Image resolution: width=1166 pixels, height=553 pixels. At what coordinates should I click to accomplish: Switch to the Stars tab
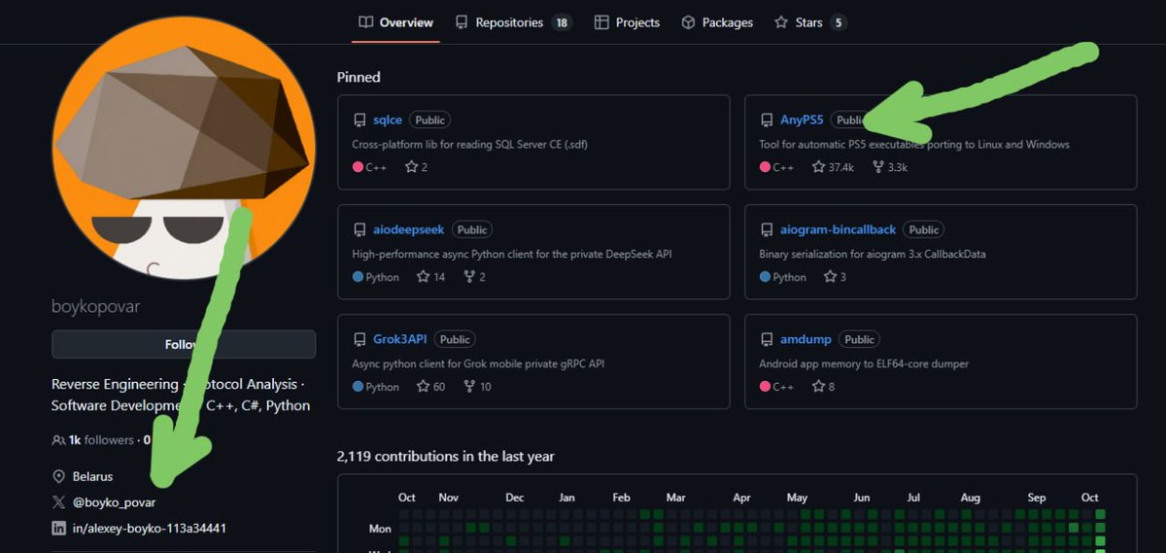click(x=810, y=22)
